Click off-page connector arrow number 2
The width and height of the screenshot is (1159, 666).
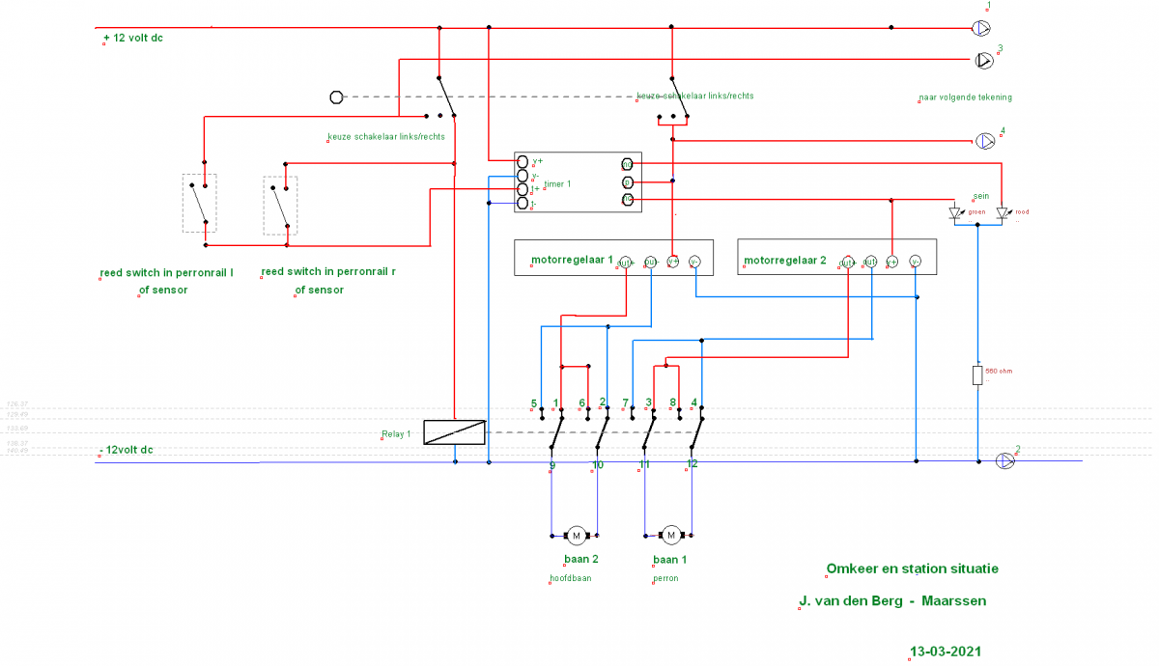[1005, 461]
